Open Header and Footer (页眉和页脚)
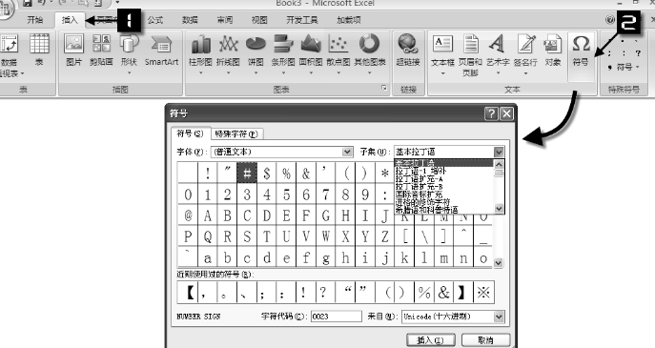Image resolution: width=655 pixels, height=348 pixels. pos(470,55)
